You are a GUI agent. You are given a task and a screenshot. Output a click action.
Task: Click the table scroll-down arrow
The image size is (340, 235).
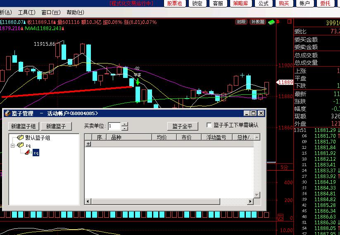point(257,195)
